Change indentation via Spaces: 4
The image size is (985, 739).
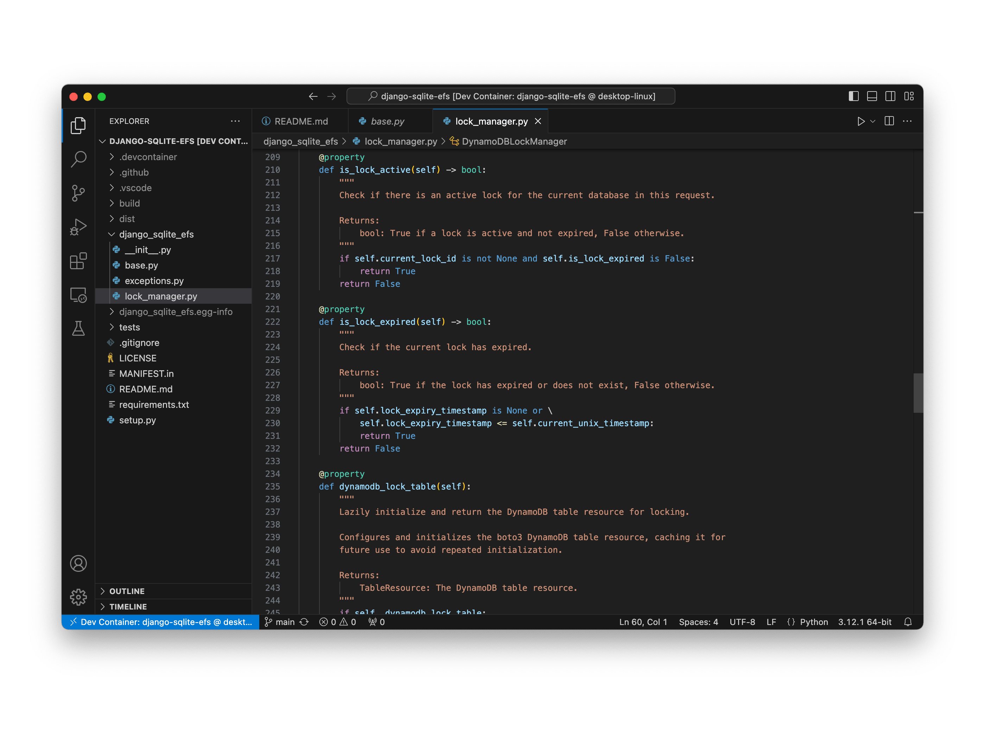[698, 622]
